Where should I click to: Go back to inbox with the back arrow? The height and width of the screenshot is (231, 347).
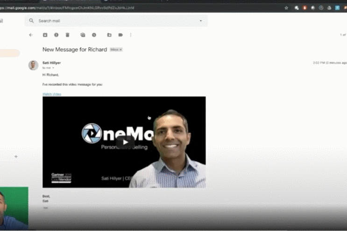point(31,35)
